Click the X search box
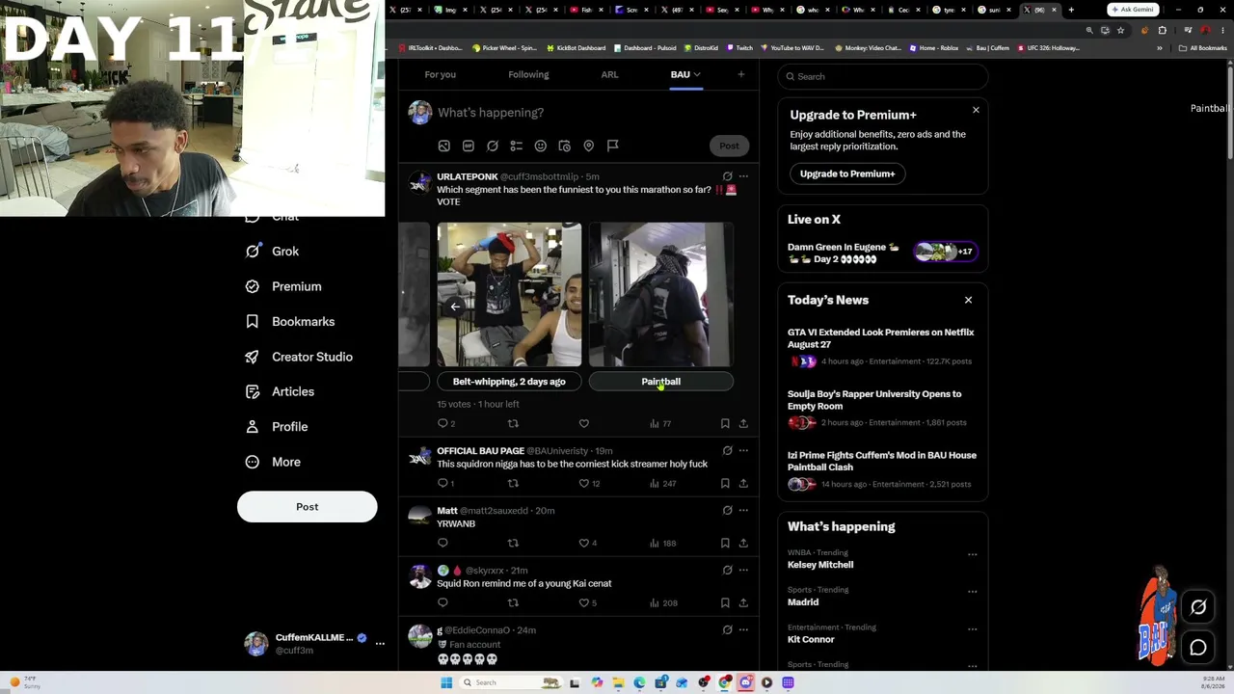 883,76
